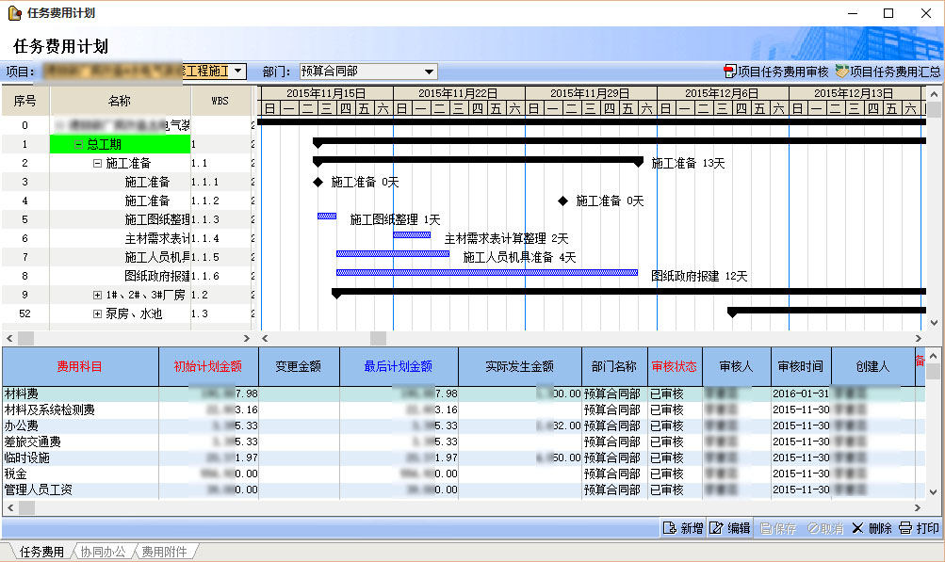Open the 部门 department dropdown
This screenshot has width=945, height=562.
click(x=429, y=72)
